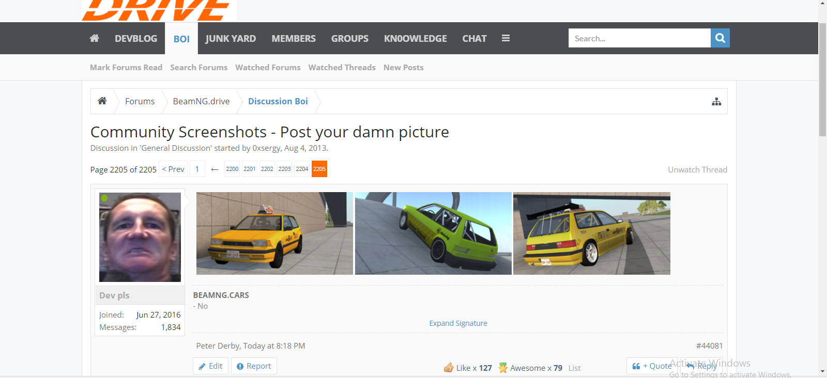Viewport: 827px width, 378px height.
Task: Go to page 2203
Action: pos(284,169)
